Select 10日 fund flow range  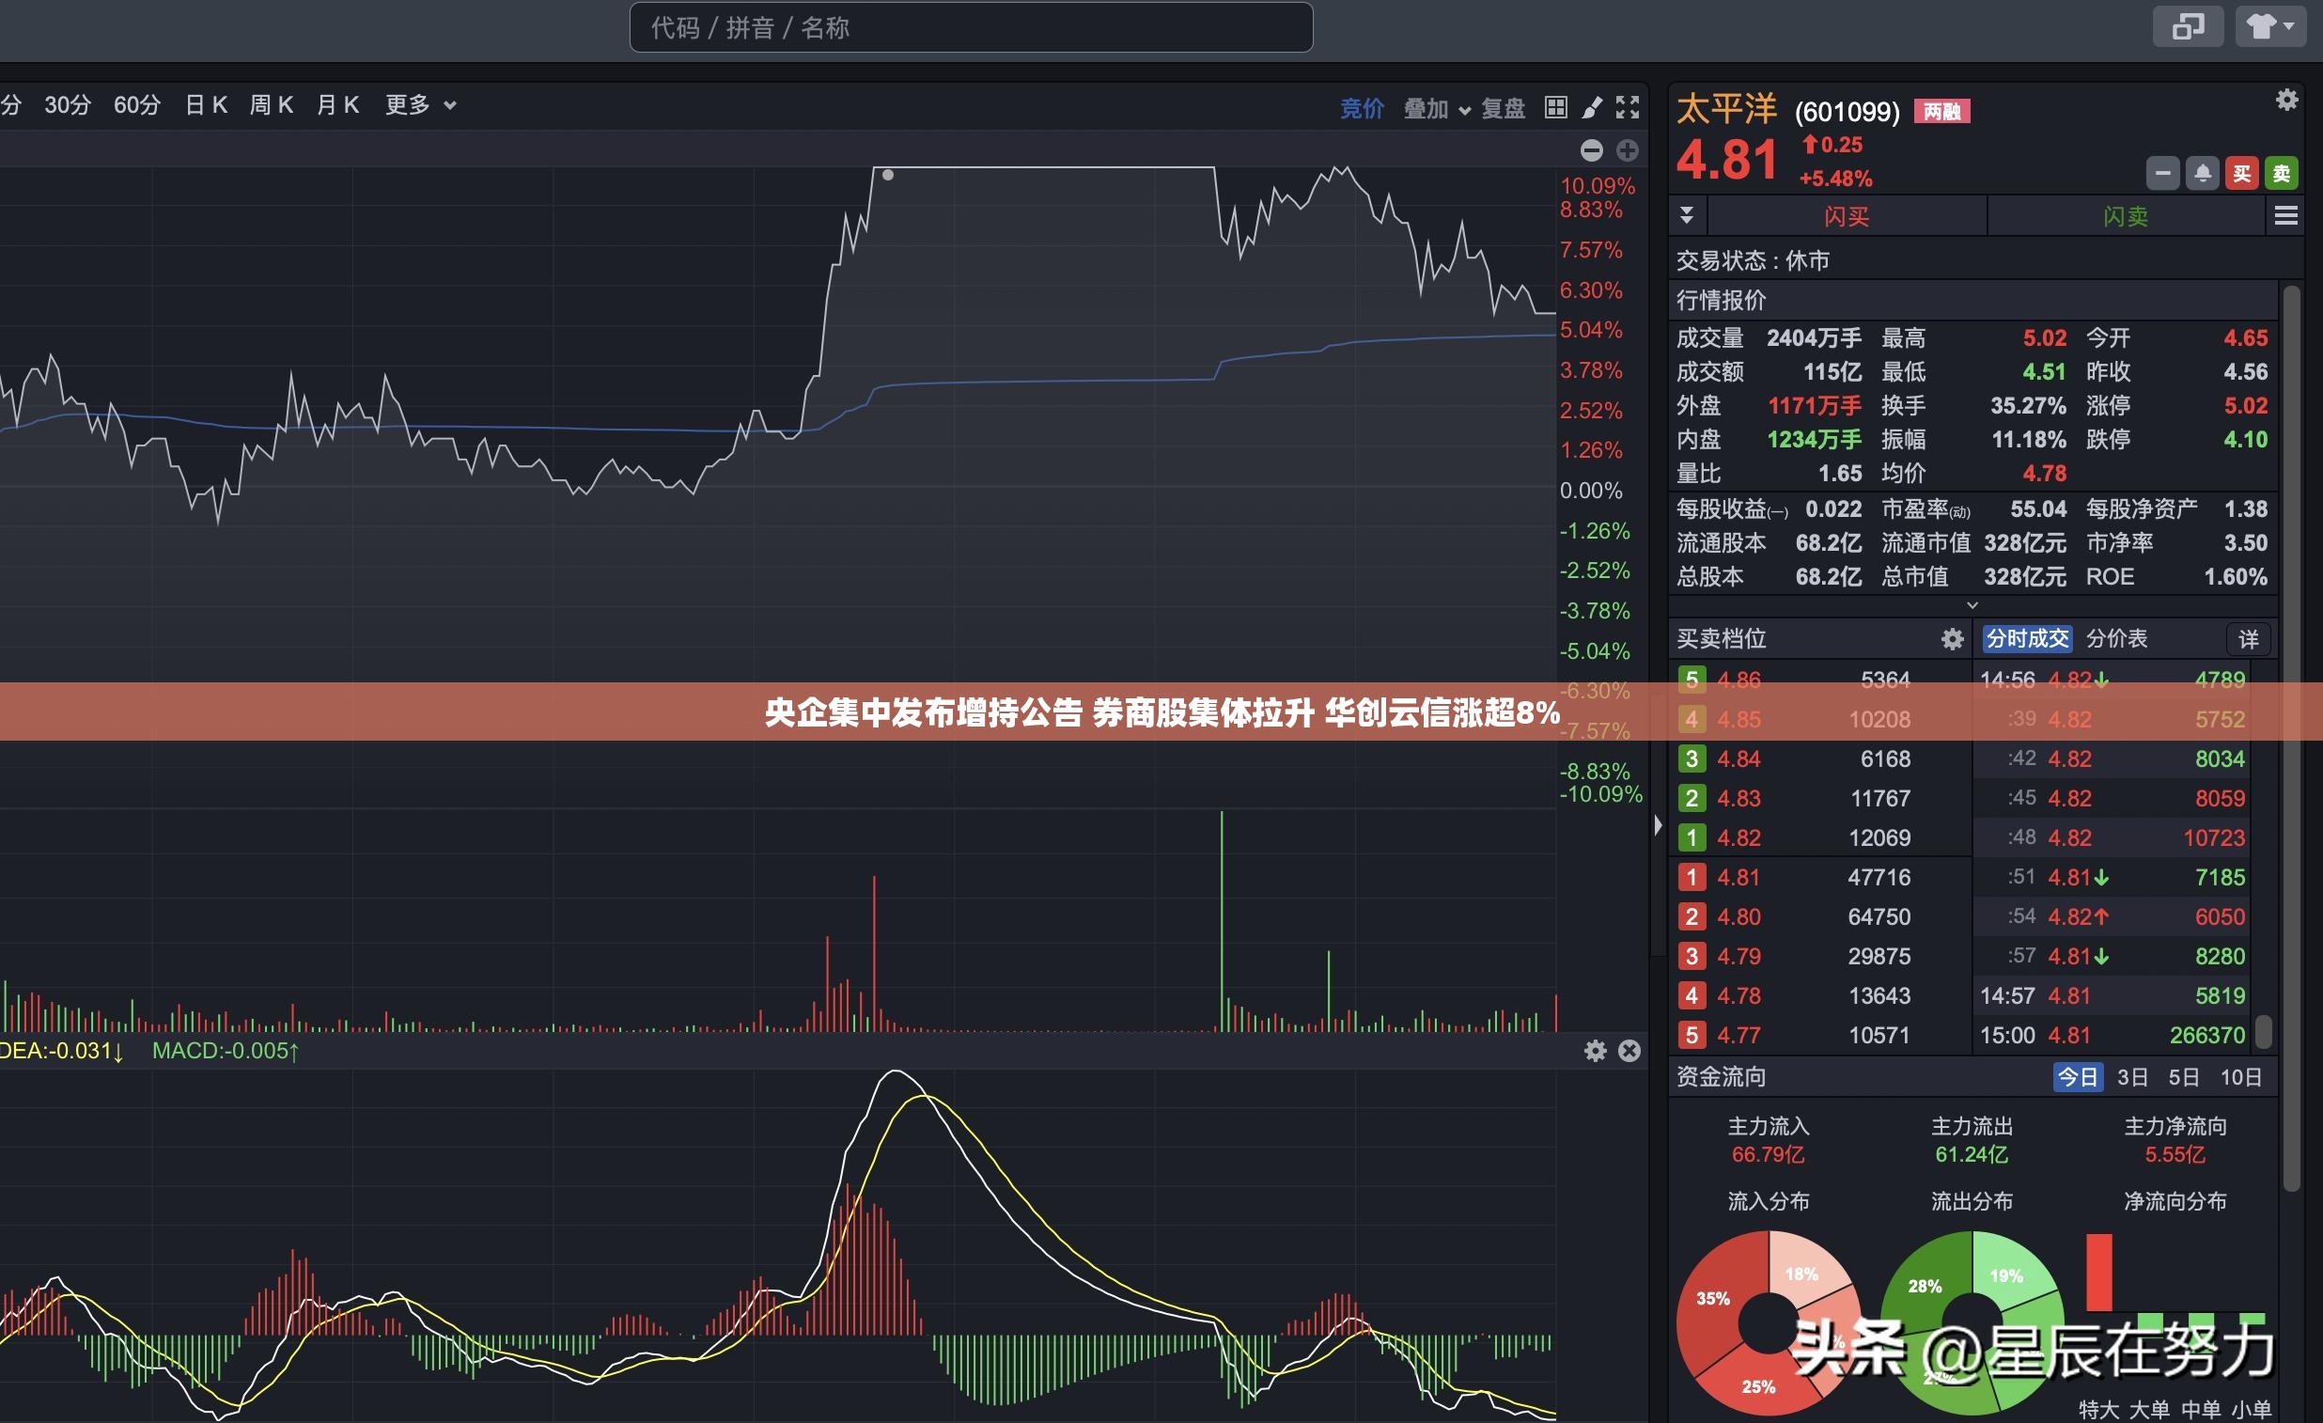(2241, 1077)
